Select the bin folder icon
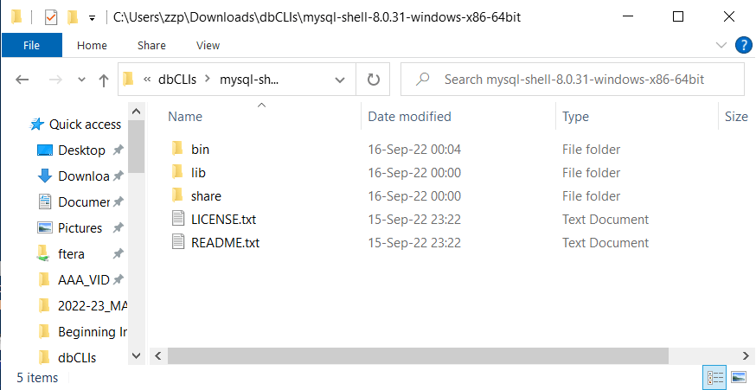756x390 pixels. (177, 149)
